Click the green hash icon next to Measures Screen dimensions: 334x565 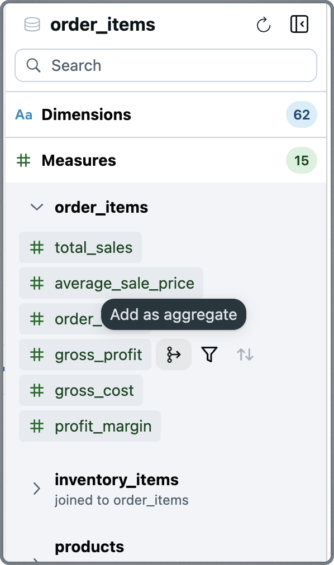pyautogui.click(x=23, y=160)
